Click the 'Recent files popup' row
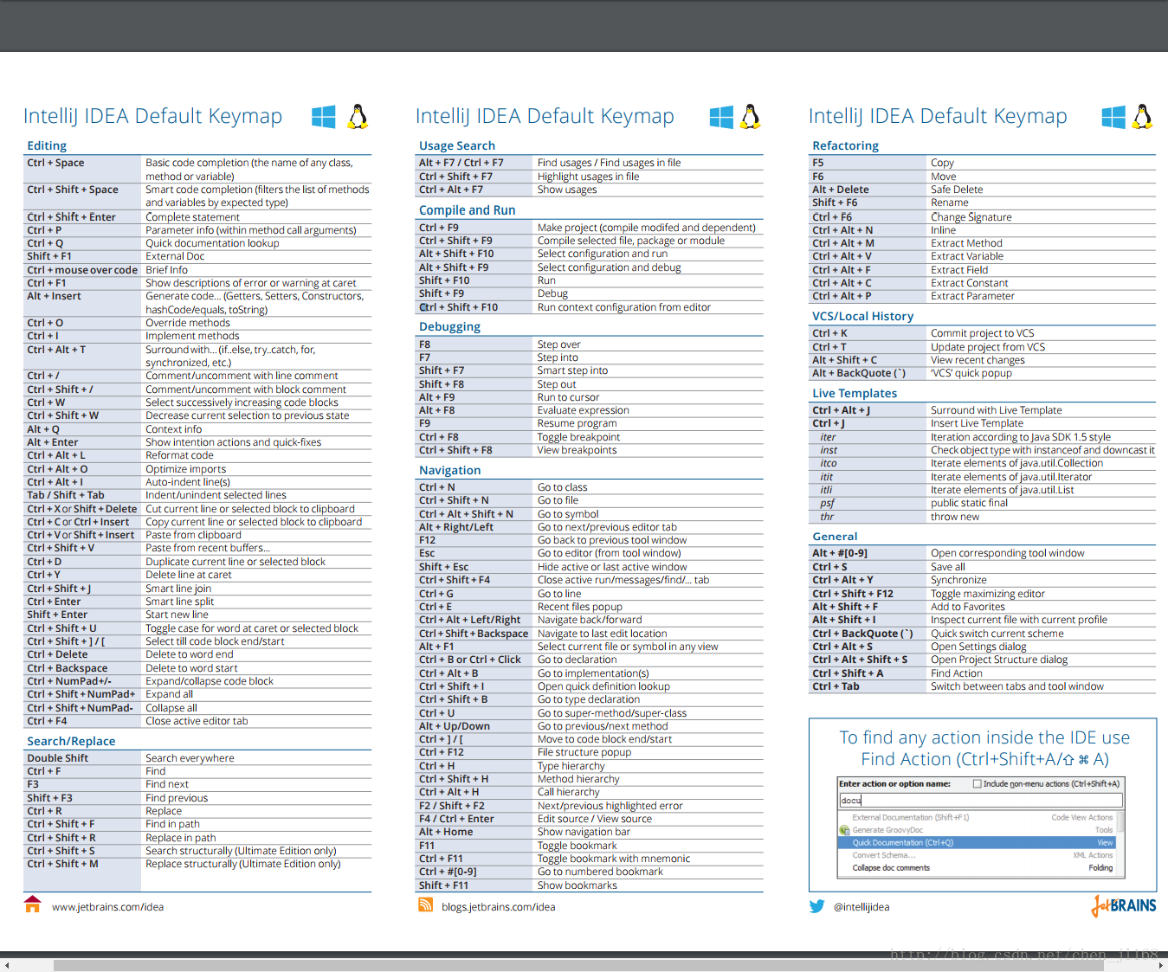Viewport: 1168px width, 972px height. [x=590, y=607]
